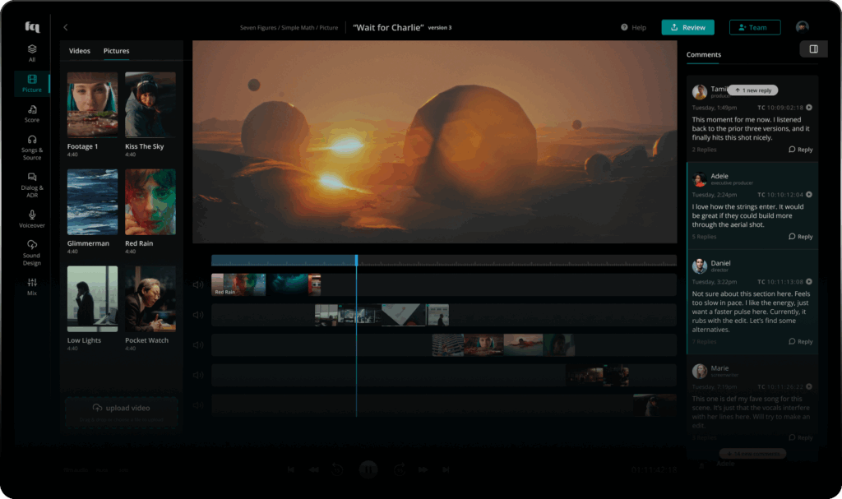Click the blue timeline scrubber bar
The height and width of the screenshot is (499, 842).
pyautogui.click(x=284, y=260)
